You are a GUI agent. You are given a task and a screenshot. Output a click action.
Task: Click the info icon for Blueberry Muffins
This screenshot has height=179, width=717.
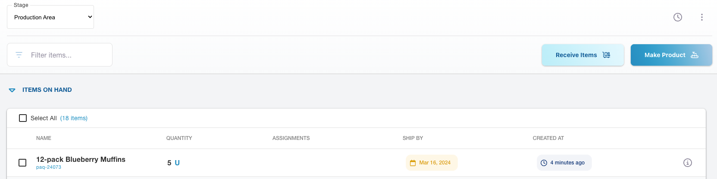coord(688,163)
